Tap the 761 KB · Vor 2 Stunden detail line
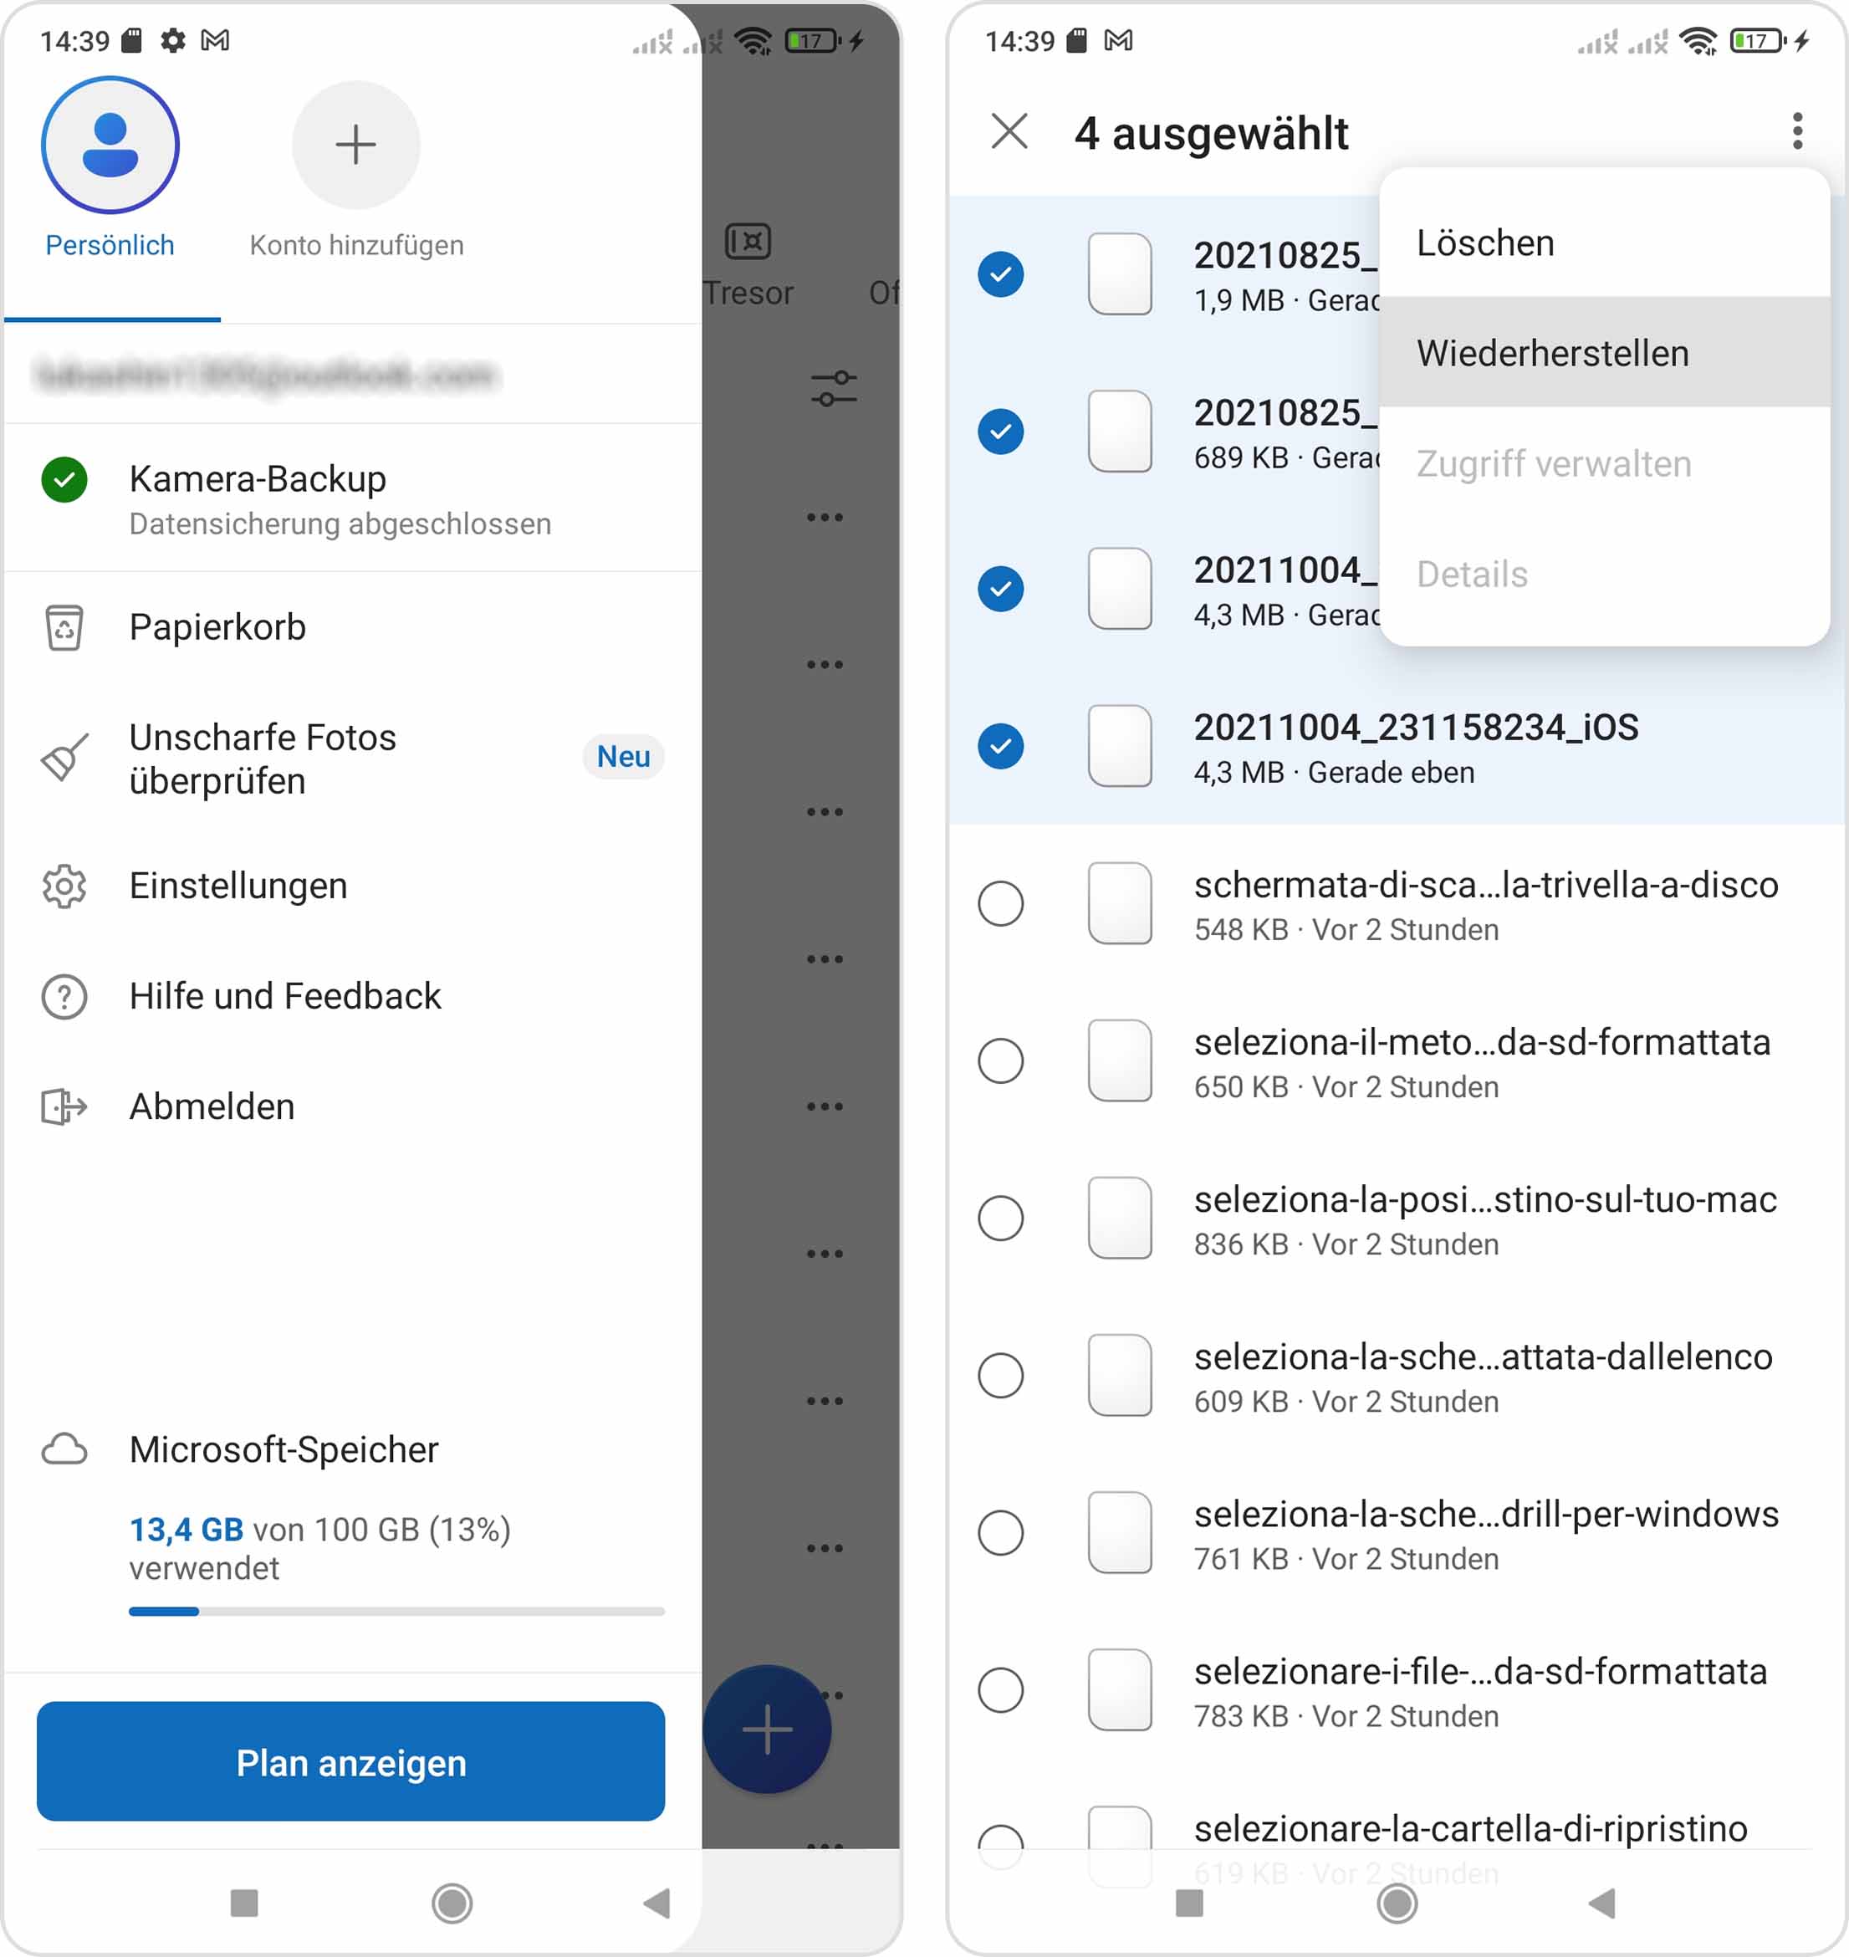The width and height of the screenshot is (1849, 1957). [x=1346, y=1559]
